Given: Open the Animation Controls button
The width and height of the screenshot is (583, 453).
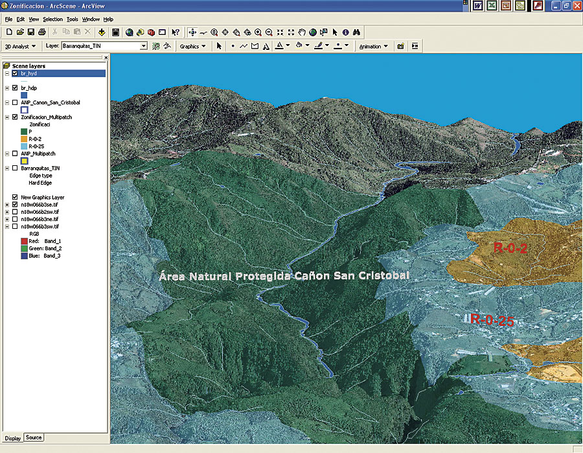Looking at the screenshot, I should 415,46.
